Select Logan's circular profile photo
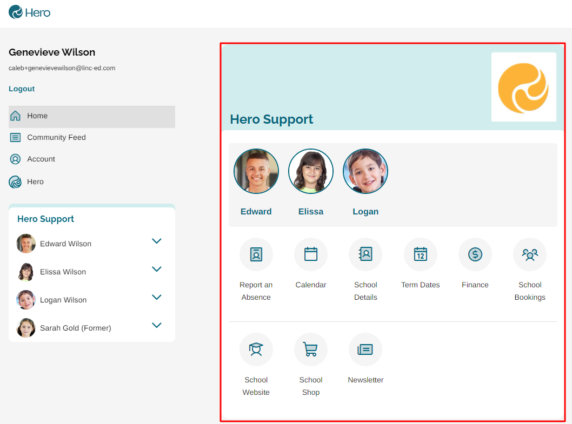The width and height of the screenshot is (572, 424). pyautogui.click(x=365, y=171)
